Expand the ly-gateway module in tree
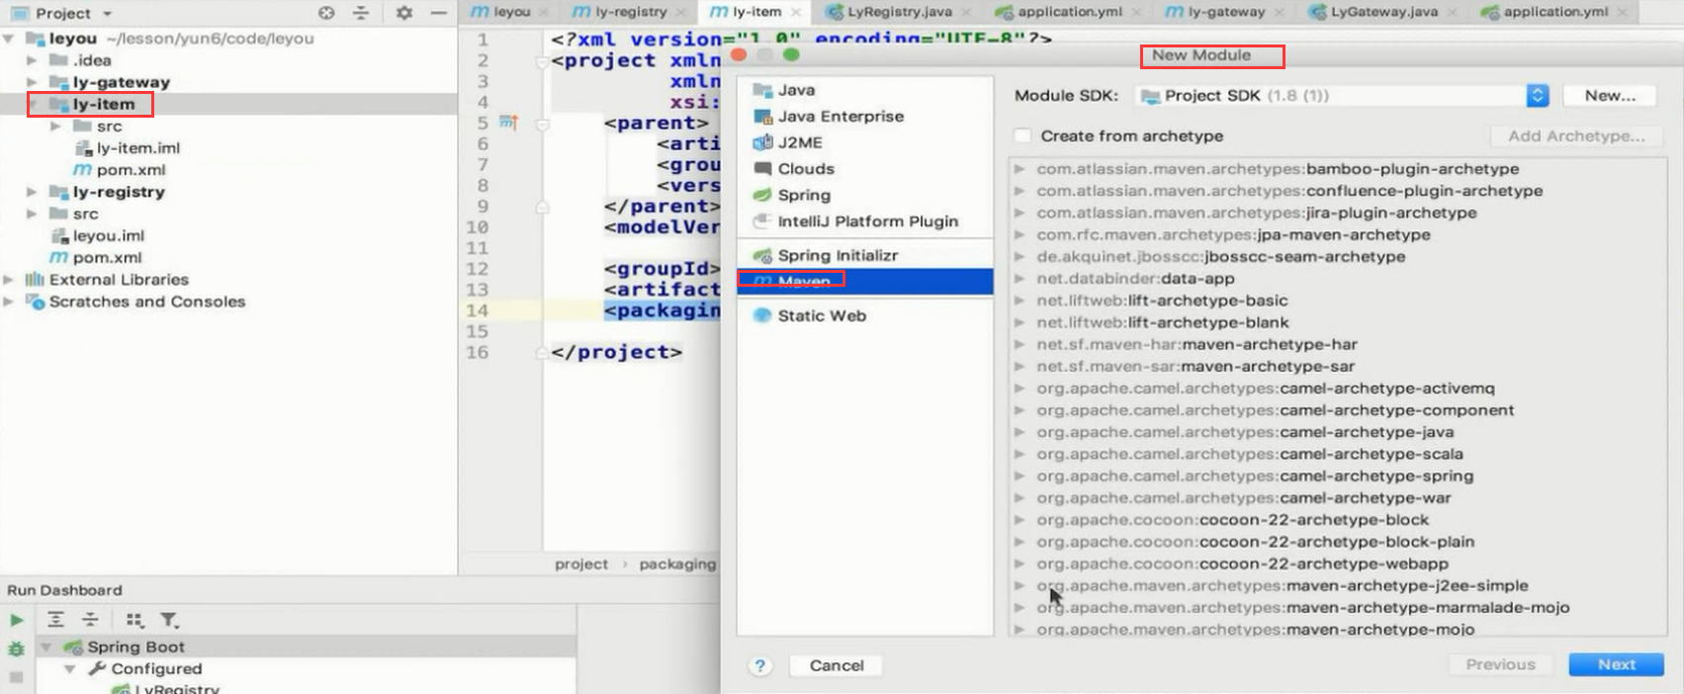Screen dimensions: 1684x694 (32, 82)
